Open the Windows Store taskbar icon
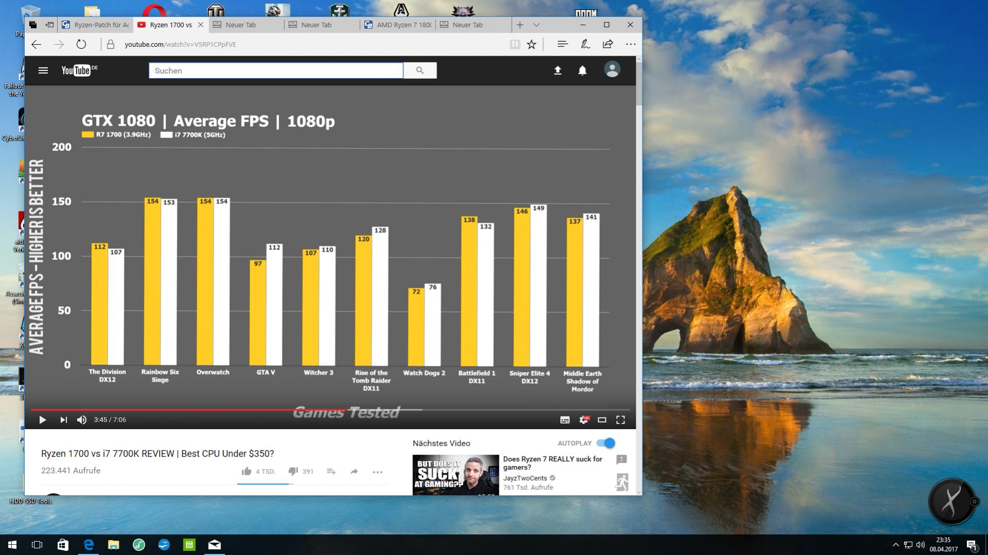This screenshot has height=555, width=988. [x=63, y=545]
